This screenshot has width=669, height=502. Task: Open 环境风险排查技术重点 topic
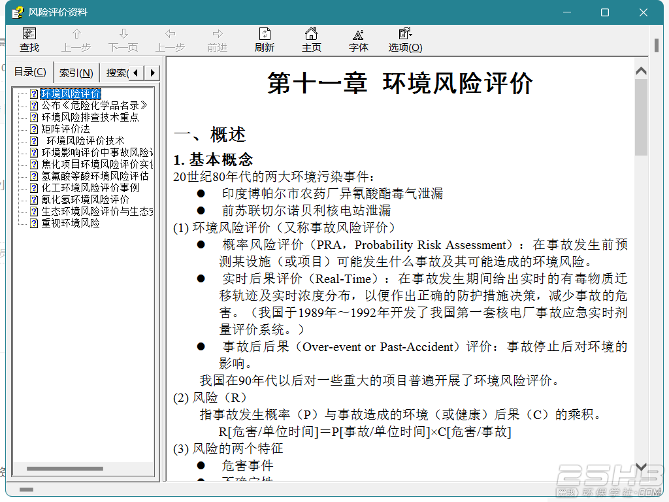coord(90,117)
